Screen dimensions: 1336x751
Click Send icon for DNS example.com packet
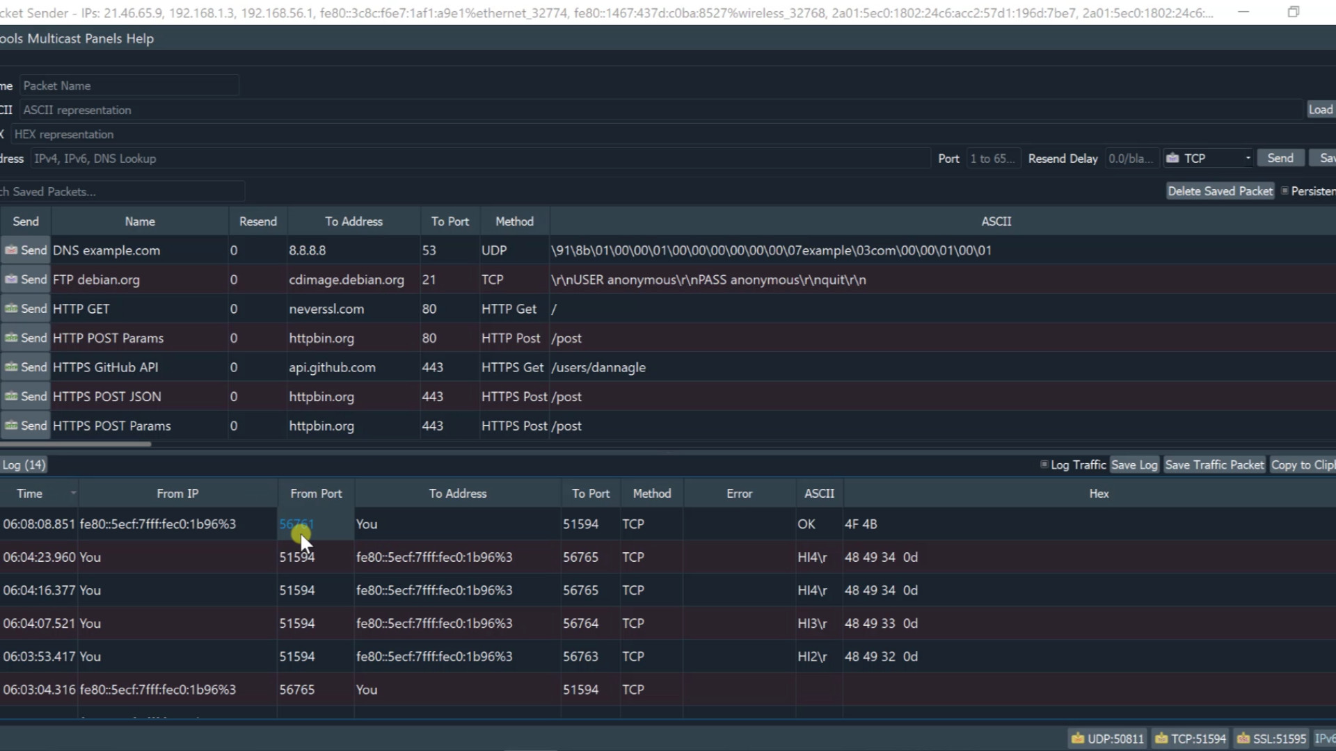click(12, 250)
